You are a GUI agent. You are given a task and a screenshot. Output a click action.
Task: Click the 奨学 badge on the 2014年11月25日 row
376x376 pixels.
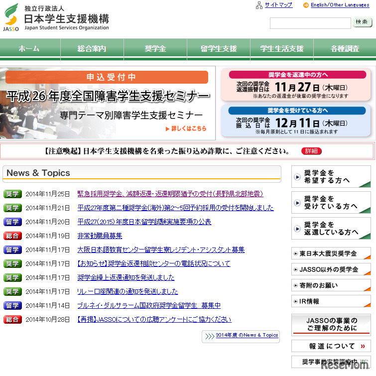point(12,194)
